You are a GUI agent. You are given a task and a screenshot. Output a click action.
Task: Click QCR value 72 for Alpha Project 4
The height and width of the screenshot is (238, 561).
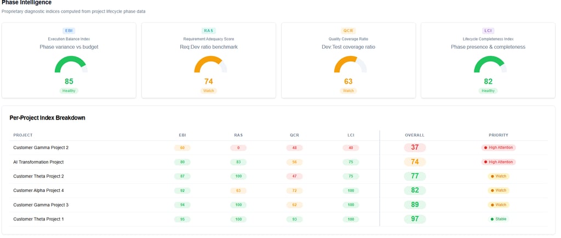point(294,191)
